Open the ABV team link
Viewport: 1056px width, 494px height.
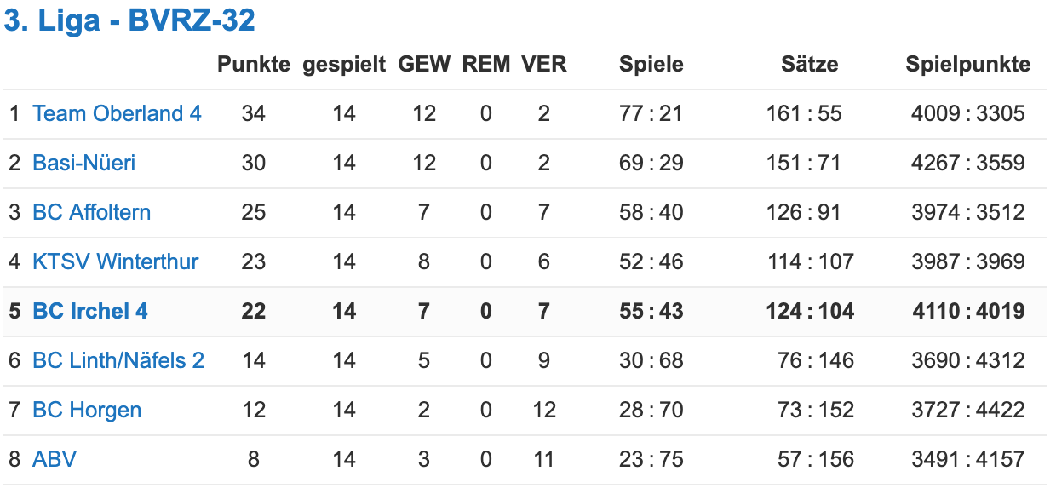[55, 459]
